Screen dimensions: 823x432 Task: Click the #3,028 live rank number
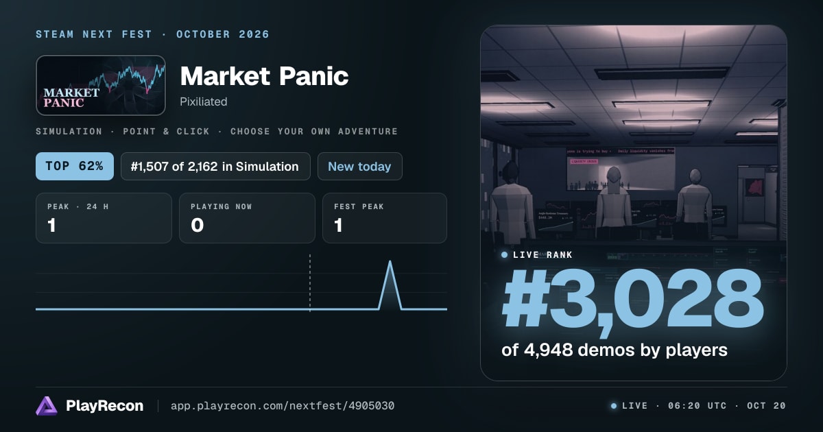[633, 301]
